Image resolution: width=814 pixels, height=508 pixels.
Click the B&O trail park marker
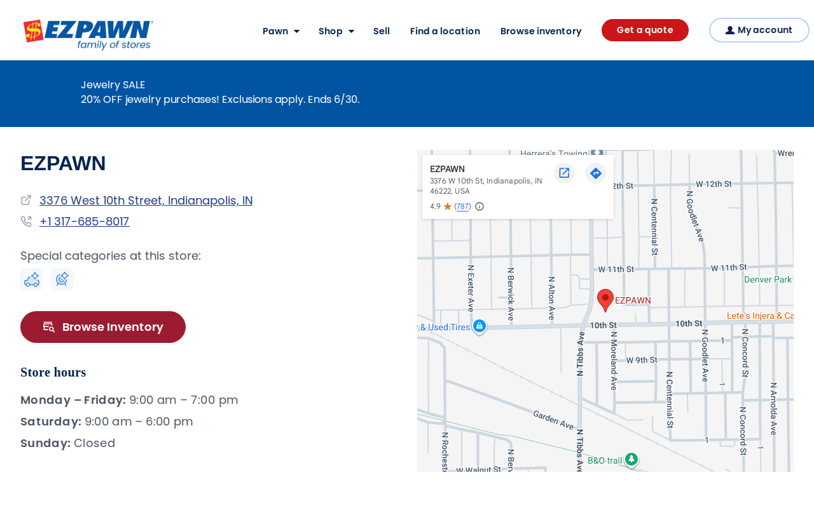631,459
